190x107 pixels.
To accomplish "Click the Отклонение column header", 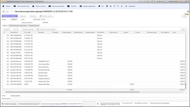I will pyautogui.click(x=102, y=32).
